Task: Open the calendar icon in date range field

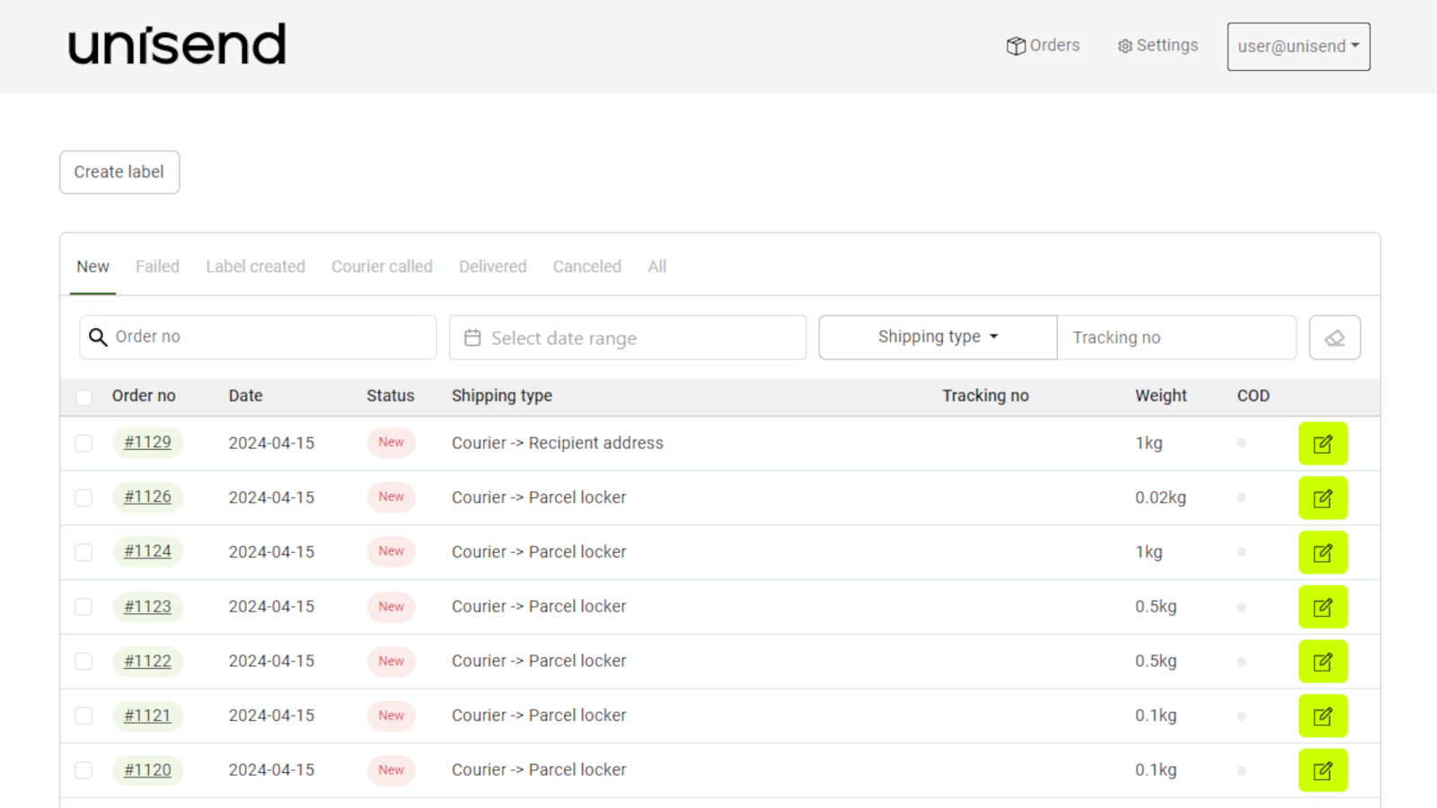Action: coord(473,338)
